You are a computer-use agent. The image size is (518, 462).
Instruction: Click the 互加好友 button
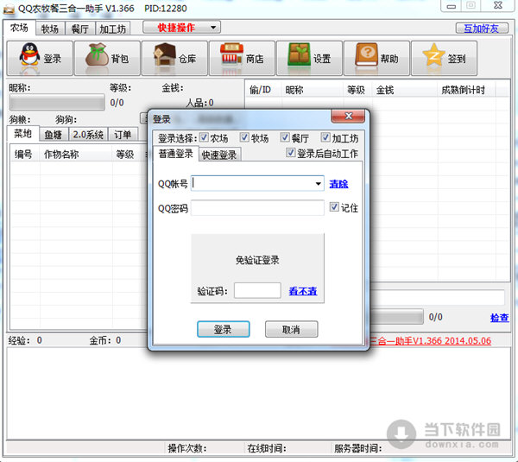482,28
